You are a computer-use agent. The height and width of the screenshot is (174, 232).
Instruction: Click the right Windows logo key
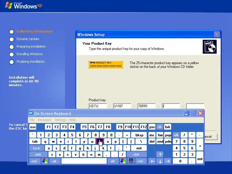[x=123, y=161]
